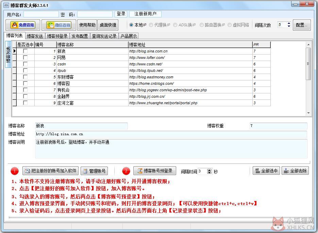Click the 博客名称 field showing 新浪
Screen dimensions: 318x233
81,126
